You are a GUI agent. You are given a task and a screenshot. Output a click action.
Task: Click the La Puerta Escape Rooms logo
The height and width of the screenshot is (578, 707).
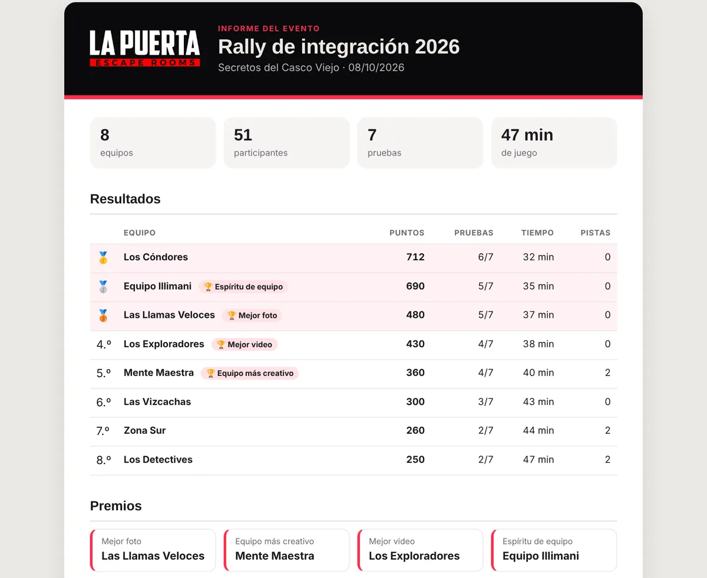(x=145, y=48)
